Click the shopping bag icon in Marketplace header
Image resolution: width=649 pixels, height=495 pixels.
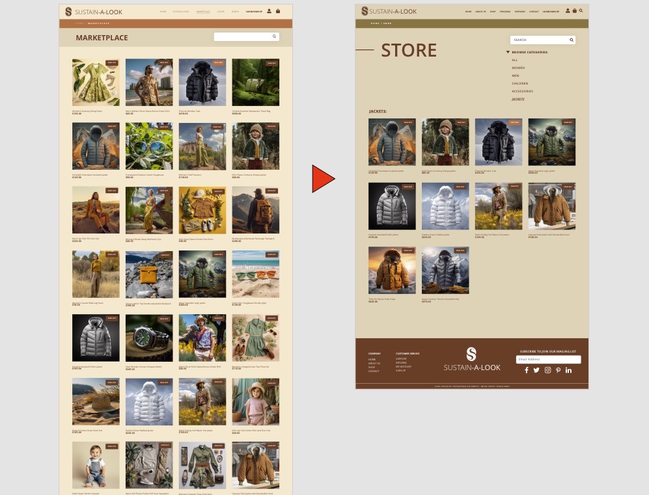pyautogui.click(x=278, y=11)
